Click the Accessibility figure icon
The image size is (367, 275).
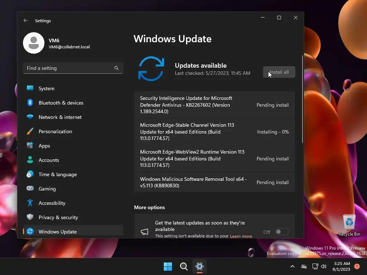click(30, 203)
